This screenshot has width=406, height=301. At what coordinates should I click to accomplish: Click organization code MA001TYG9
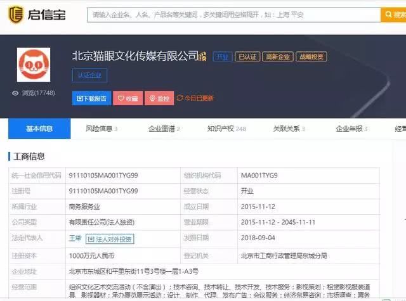[259, 176]
